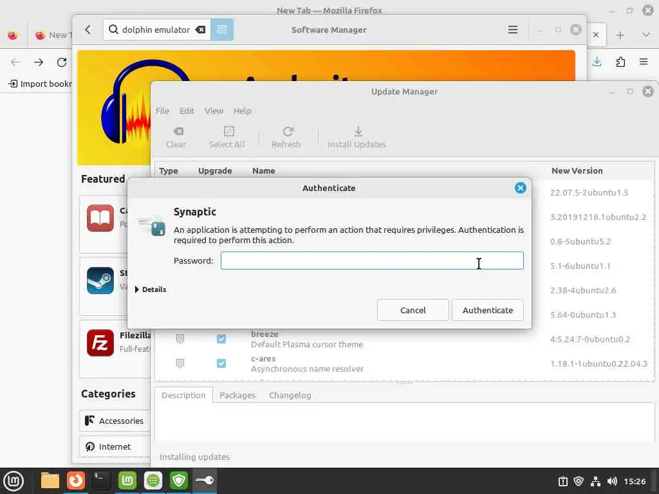The image size is (659, 494).
Task: Open Firefox extensions puzzle icon
Action: (x=620, y=62)
